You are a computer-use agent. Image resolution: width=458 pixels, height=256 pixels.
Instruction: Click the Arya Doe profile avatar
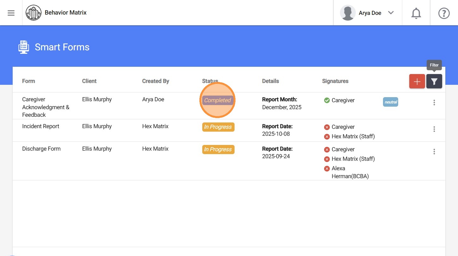pyautogui.click(x=348, y=13)
